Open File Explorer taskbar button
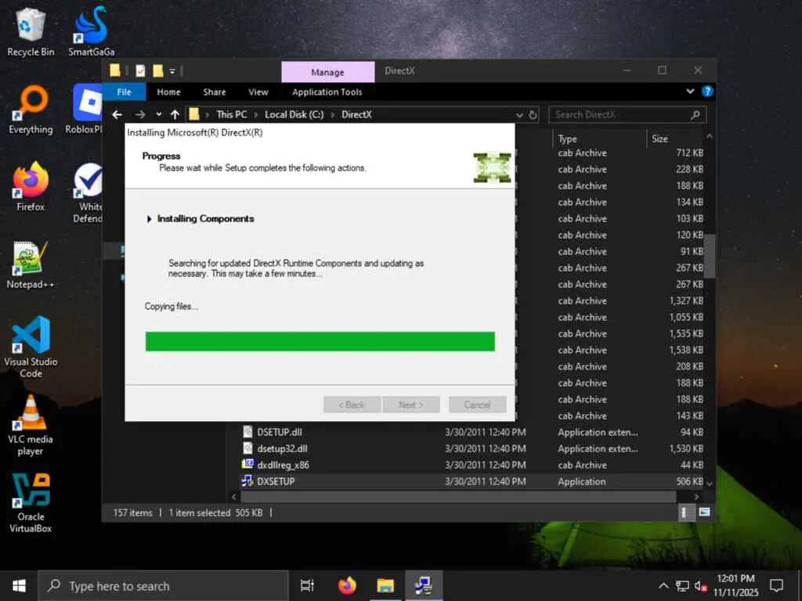This screenshot has width=802, height=601. click(385, 585)
